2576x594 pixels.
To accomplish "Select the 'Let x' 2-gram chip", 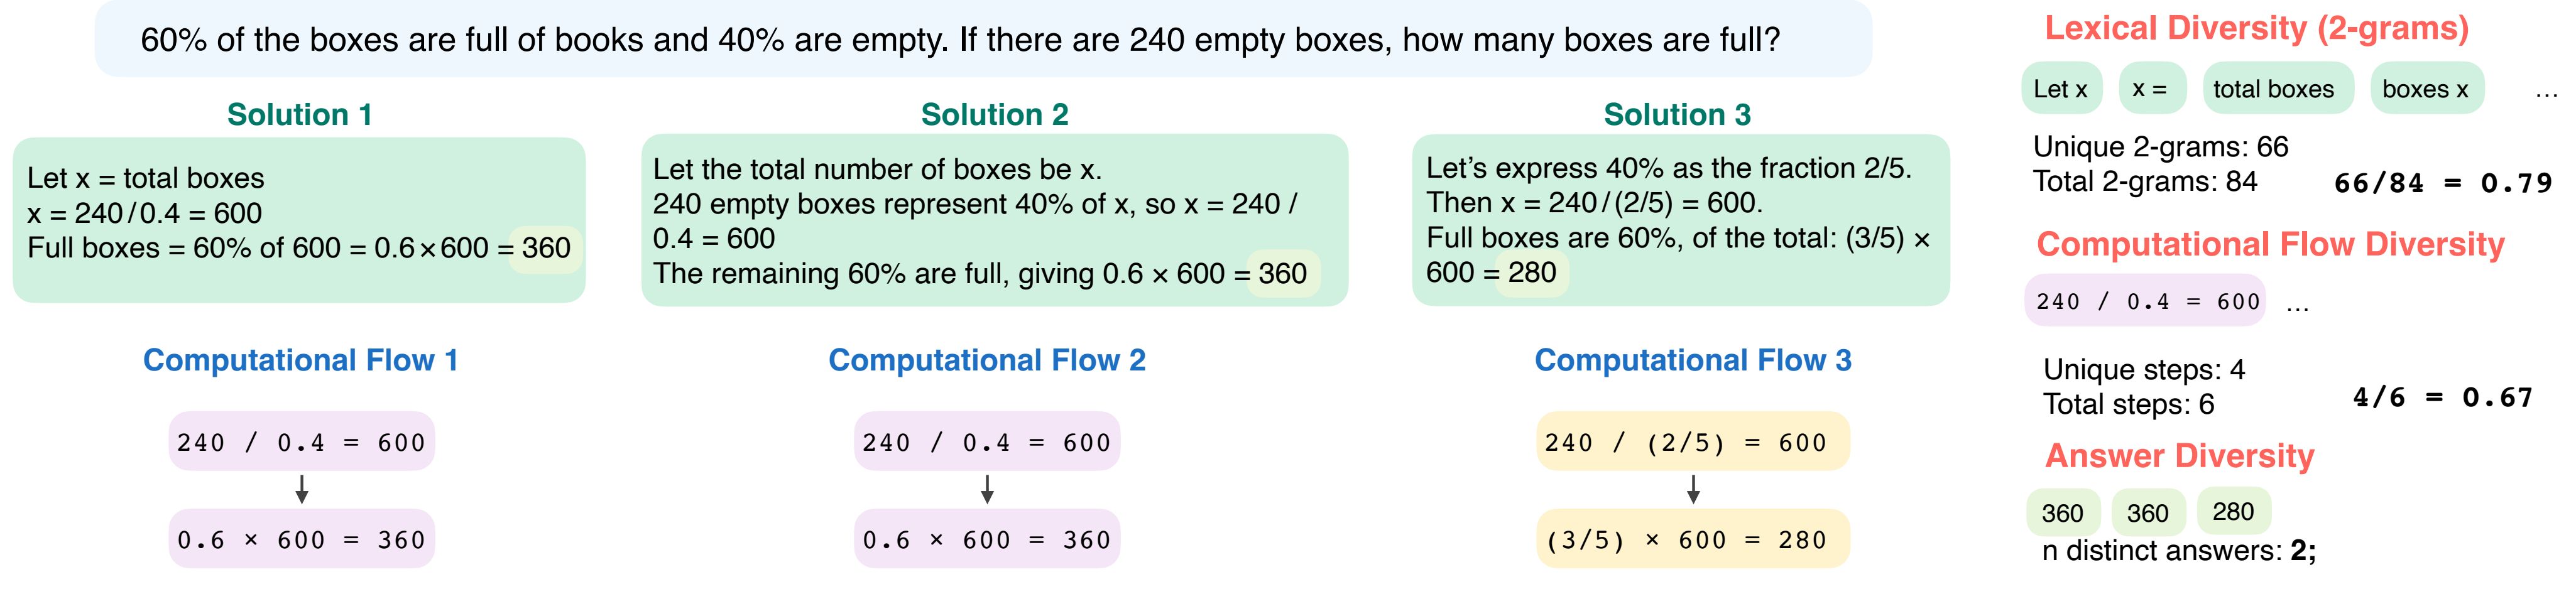I will pyautogui.click(x=2061, y=89).
